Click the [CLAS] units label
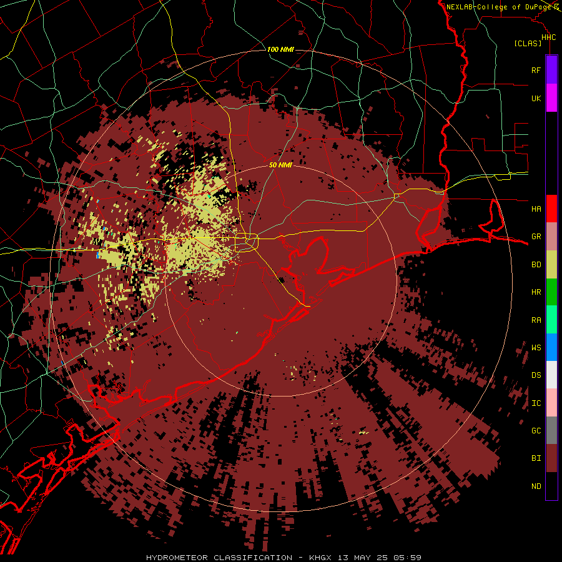Viewport: 562px width, 562px height. click(x=528, y=43)
